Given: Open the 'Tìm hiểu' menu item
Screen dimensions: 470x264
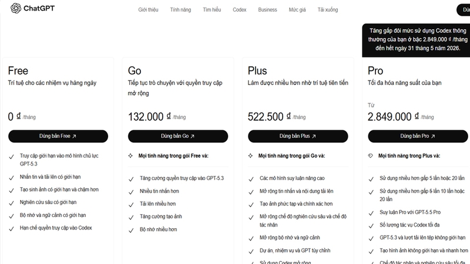Looking at the screenshot, I should click(211, 9).
